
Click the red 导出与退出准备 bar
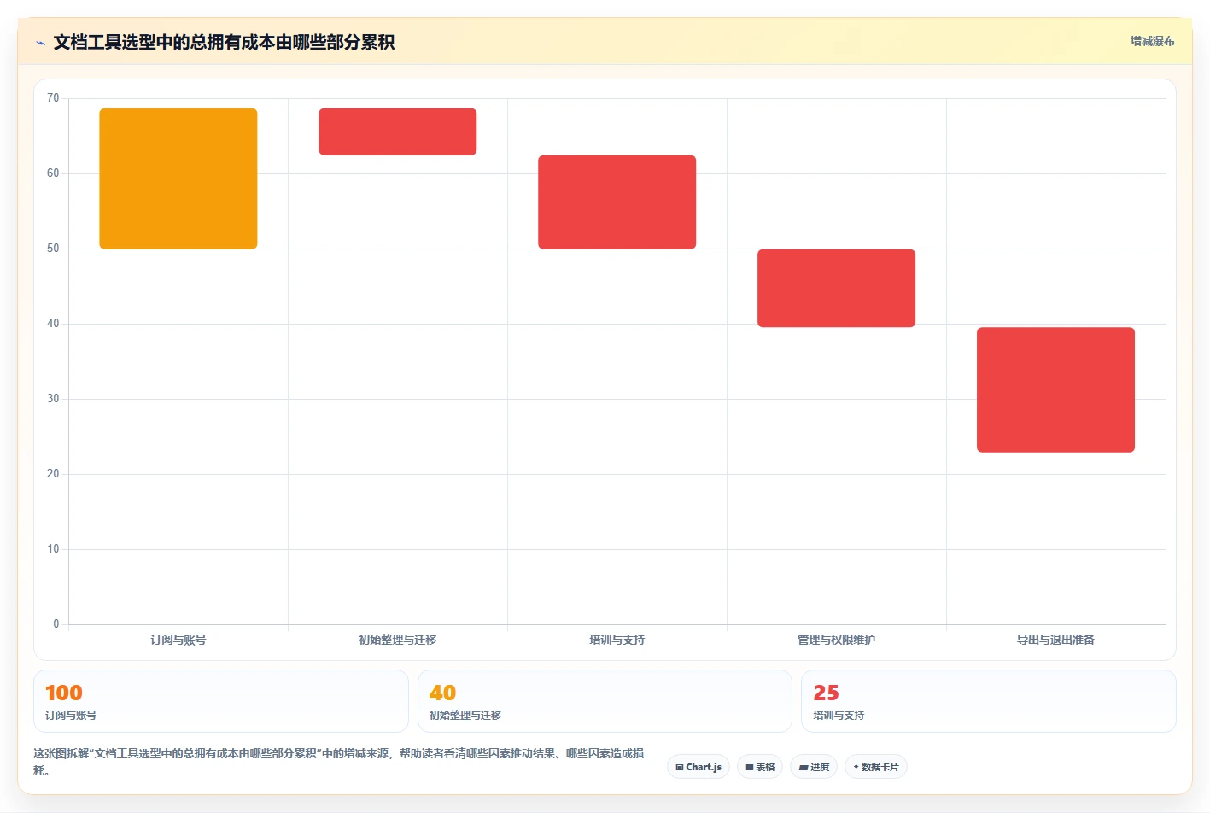click(1056, 389)
